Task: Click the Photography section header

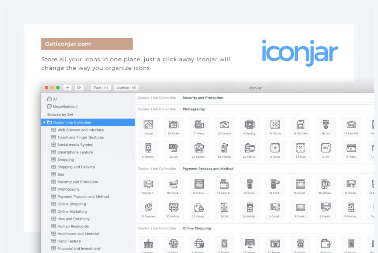Action: pos(193,109)
